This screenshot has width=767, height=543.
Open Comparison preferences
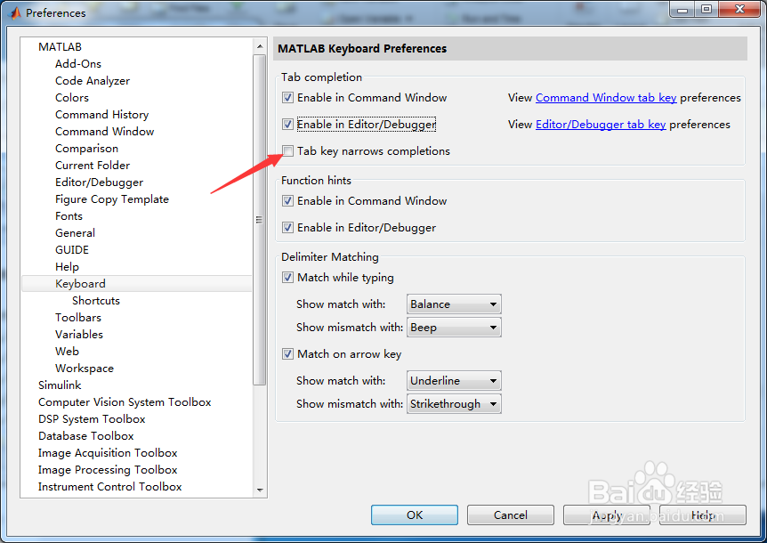click(x=86, y=149)
